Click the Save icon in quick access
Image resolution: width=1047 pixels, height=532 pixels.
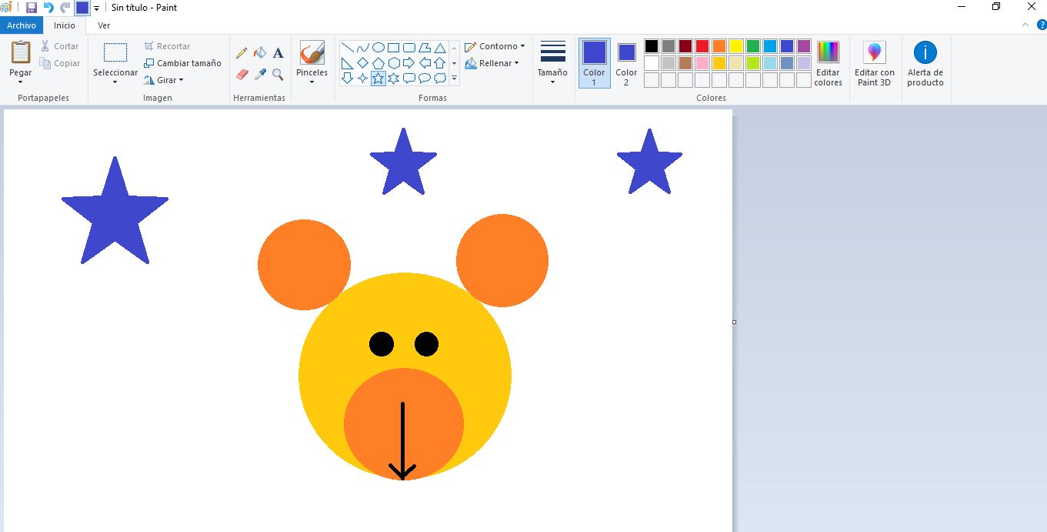(x=30, y=8)
